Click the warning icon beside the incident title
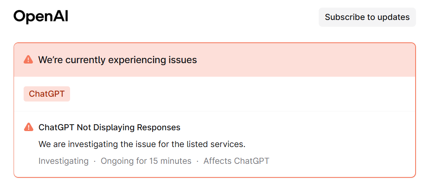444x187 pixels. pos(28,127)
